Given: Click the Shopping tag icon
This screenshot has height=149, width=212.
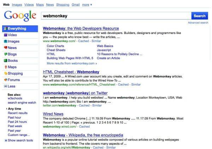Looking at the screenshot, I should click(x=6, y=73).
